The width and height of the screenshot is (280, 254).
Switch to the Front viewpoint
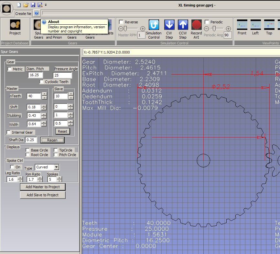[x=242, y=27]
